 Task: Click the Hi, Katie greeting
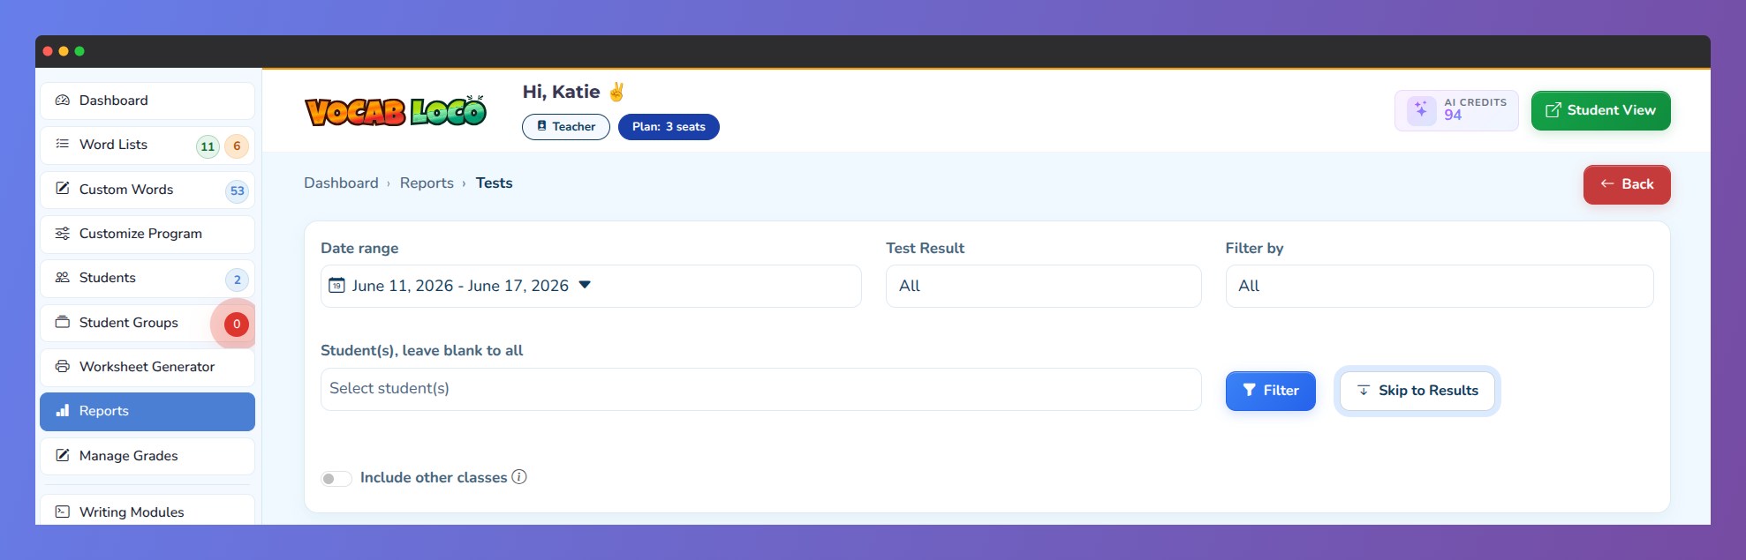pyautogui.click(x=562, y=92)
